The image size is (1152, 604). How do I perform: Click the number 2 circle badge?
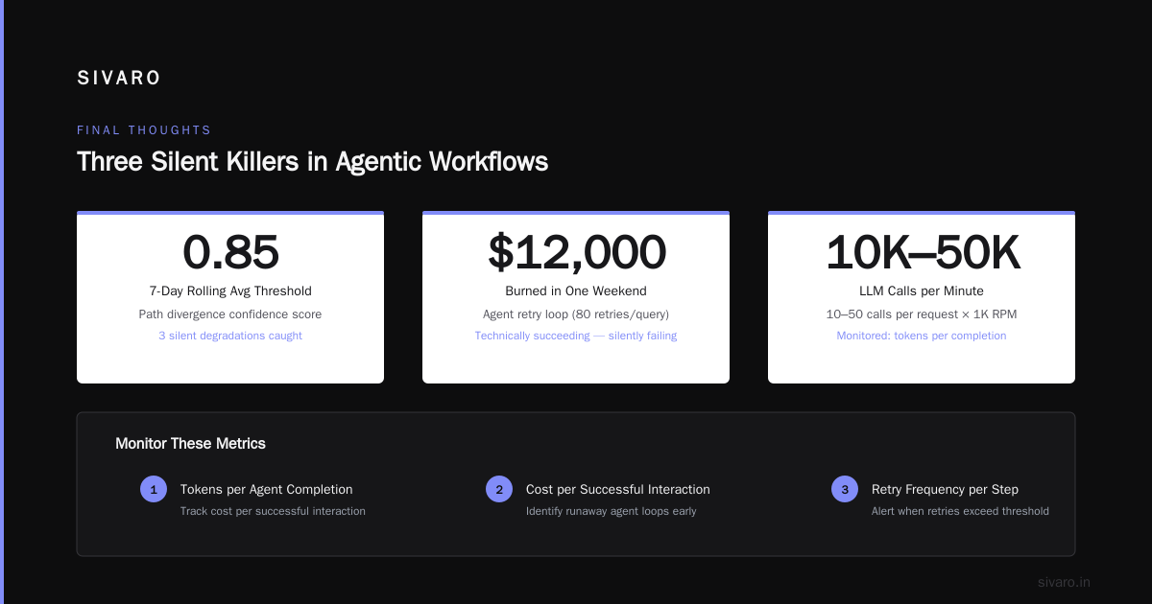click(499, 489)
